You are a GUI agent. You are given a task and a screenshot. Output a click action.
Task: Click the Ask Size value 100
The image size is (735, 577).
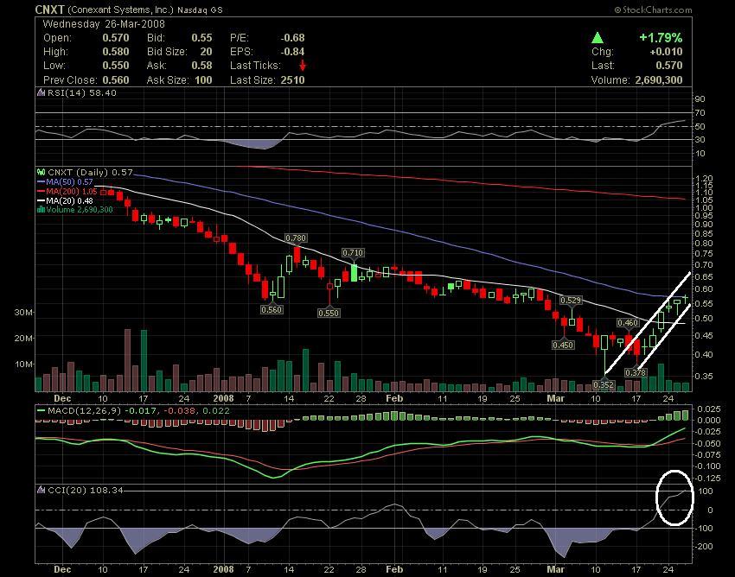coord(203,80)
